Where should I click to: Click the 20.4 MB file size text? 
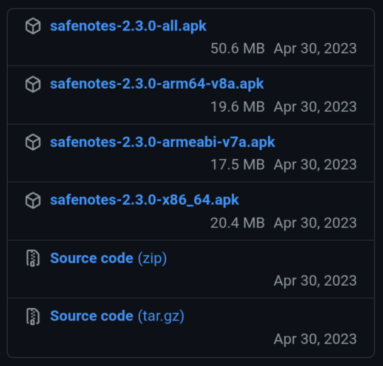(237, 223)
